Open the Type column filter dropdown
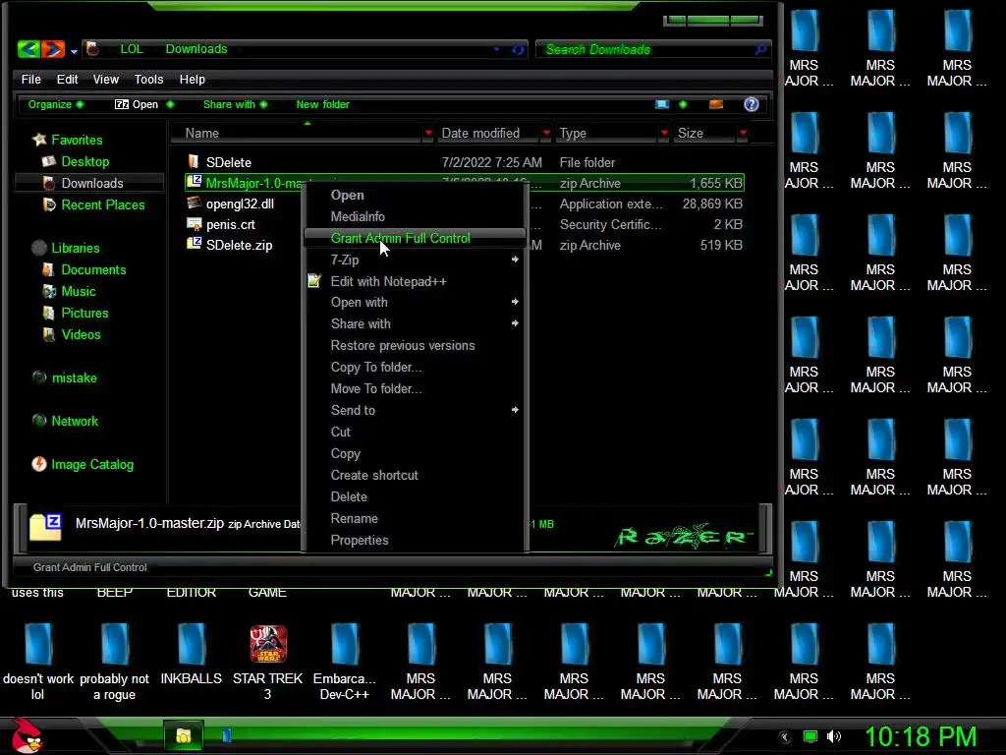Screen dimensions: 1006x755 (664, 133)
